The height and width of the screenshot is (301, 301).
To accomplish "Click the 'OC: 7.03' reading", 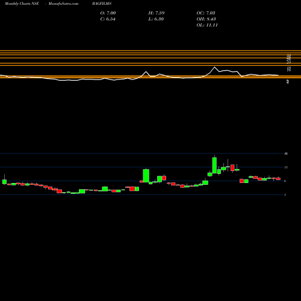I will click(x=206, y=13).
